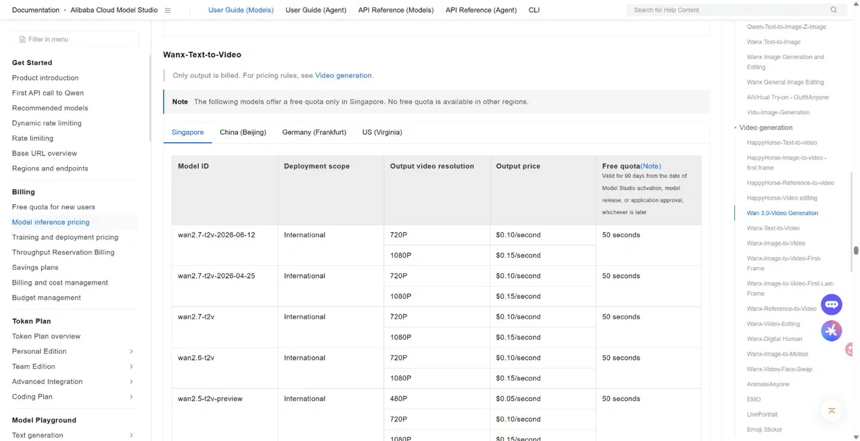Jump to AnimateAnyone section
The height and width of the screenshot is (441, 860).
point(768,385)
